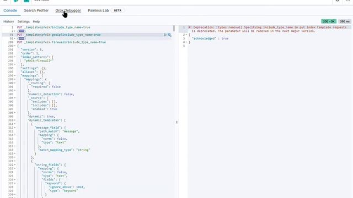Click the Deprecation warning line in the output
The height and width of the screenshot is (198, 353).
coord(268,29)
